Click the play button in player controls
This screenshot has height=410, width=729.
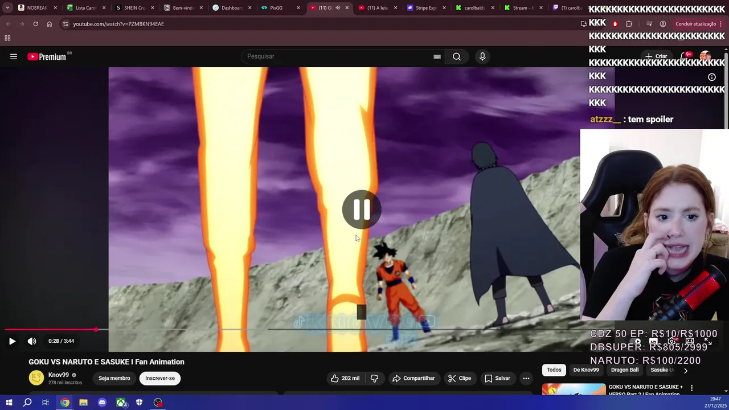(x=12, y=341)
